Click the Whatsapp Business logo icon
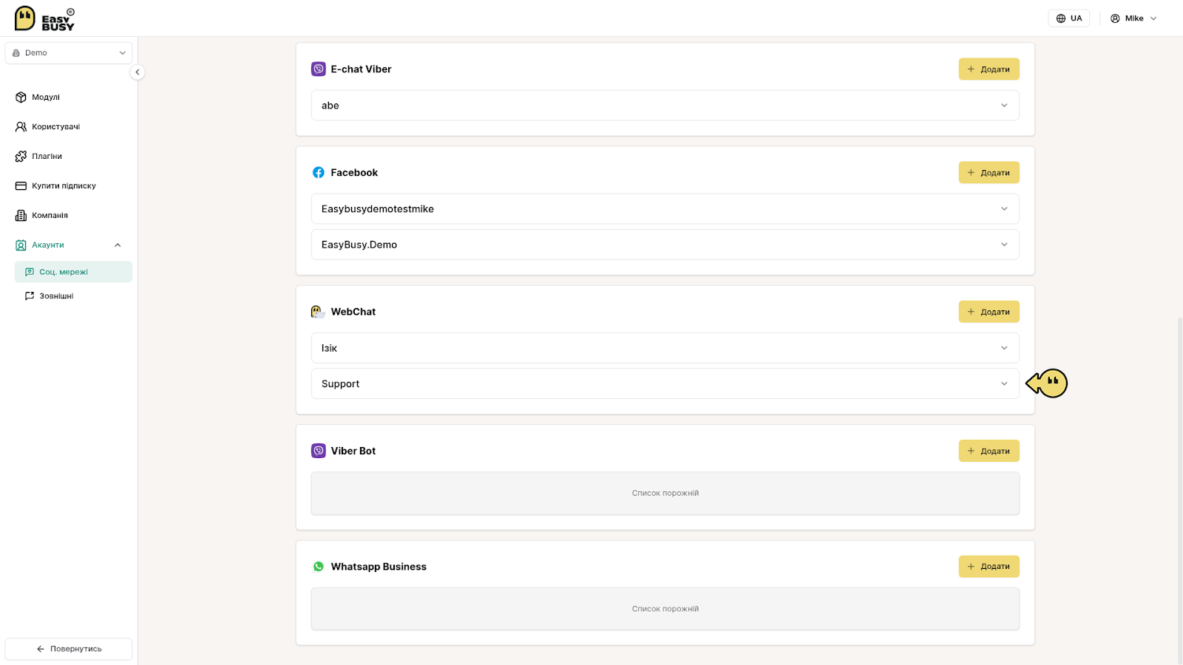The width and height of the screenshot is (1183, 665). tap(318, 567)
